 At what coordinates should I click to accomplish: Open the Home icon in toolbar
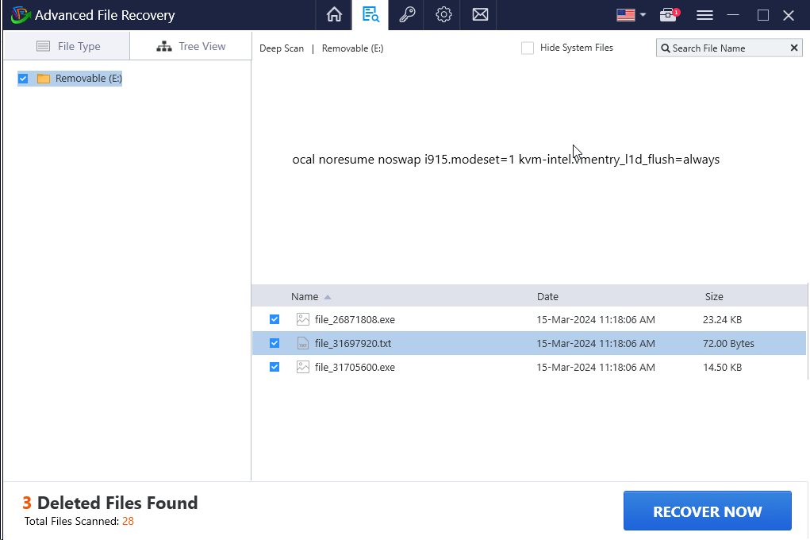(334, 15)
